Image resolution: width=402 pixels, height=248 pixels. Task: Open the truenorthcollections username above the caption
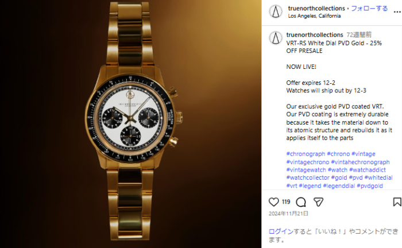pos(315,35)
